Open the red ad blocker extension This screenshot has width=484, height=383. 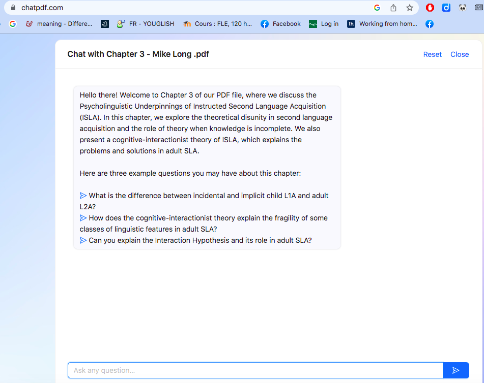tap(430, 8)
